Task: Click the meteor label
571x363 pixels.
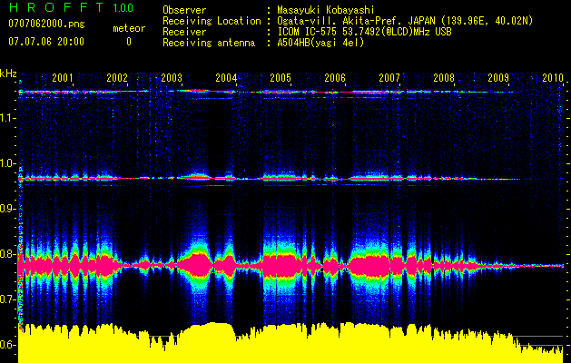Action: pyautogui.click(x=129, y=28)
